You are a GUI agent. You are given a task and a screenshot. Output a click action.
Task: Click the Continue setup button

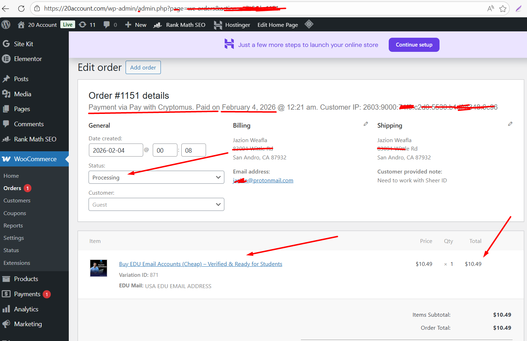coord(414,45)
